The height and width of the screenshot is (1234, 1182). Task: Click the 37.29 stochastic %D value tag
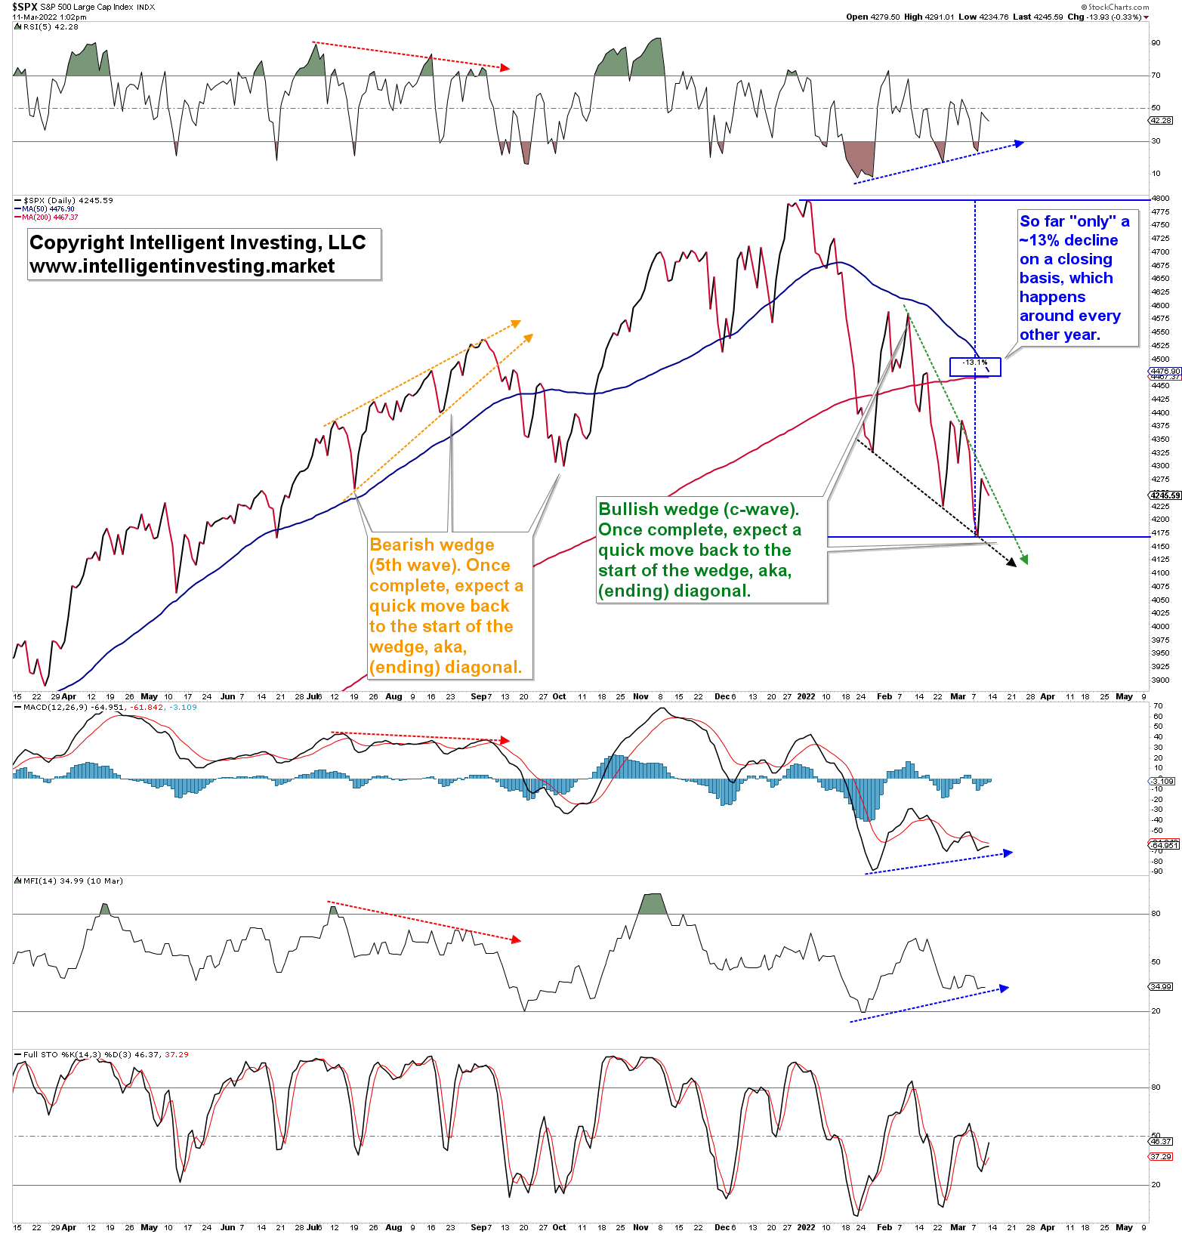click(1162, 1156)
